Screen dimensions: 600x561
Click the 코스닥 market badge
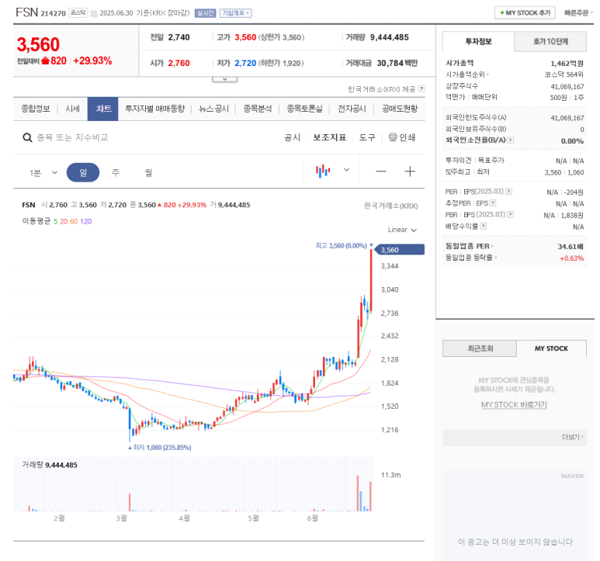[x=78, y=13]
